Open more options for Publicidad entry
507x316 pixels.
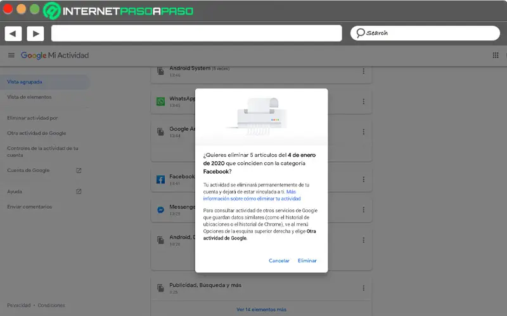(x=363, y=288)
